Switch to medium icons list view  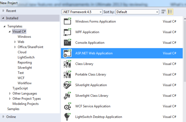coord(170,12)
